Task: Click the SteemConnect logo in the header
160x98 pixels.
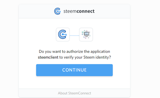Action: point(57,11)
